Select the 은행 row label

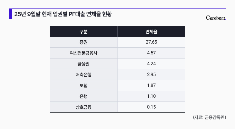[x=83, y=96]
